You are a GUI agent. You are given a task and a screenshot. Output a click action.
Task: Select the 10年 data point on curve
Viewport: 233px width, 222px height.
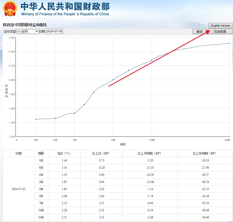pyautogui.click(x=152, y=60)
